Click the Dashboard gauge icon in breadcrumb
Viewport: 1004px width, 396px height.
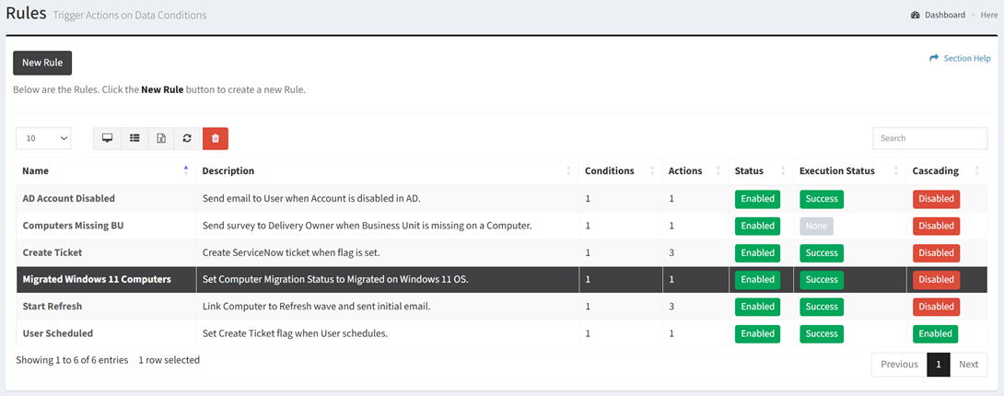[x=915, y=15]
